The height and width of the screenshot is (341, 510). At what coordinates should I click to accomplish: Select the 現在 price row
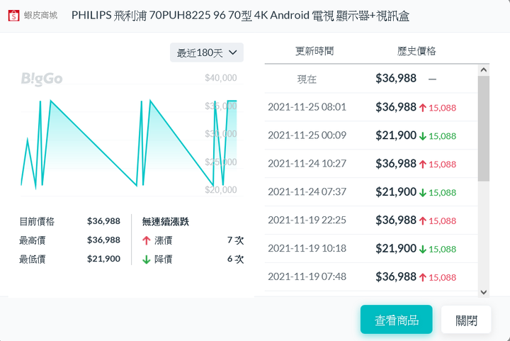pos(370,79)
